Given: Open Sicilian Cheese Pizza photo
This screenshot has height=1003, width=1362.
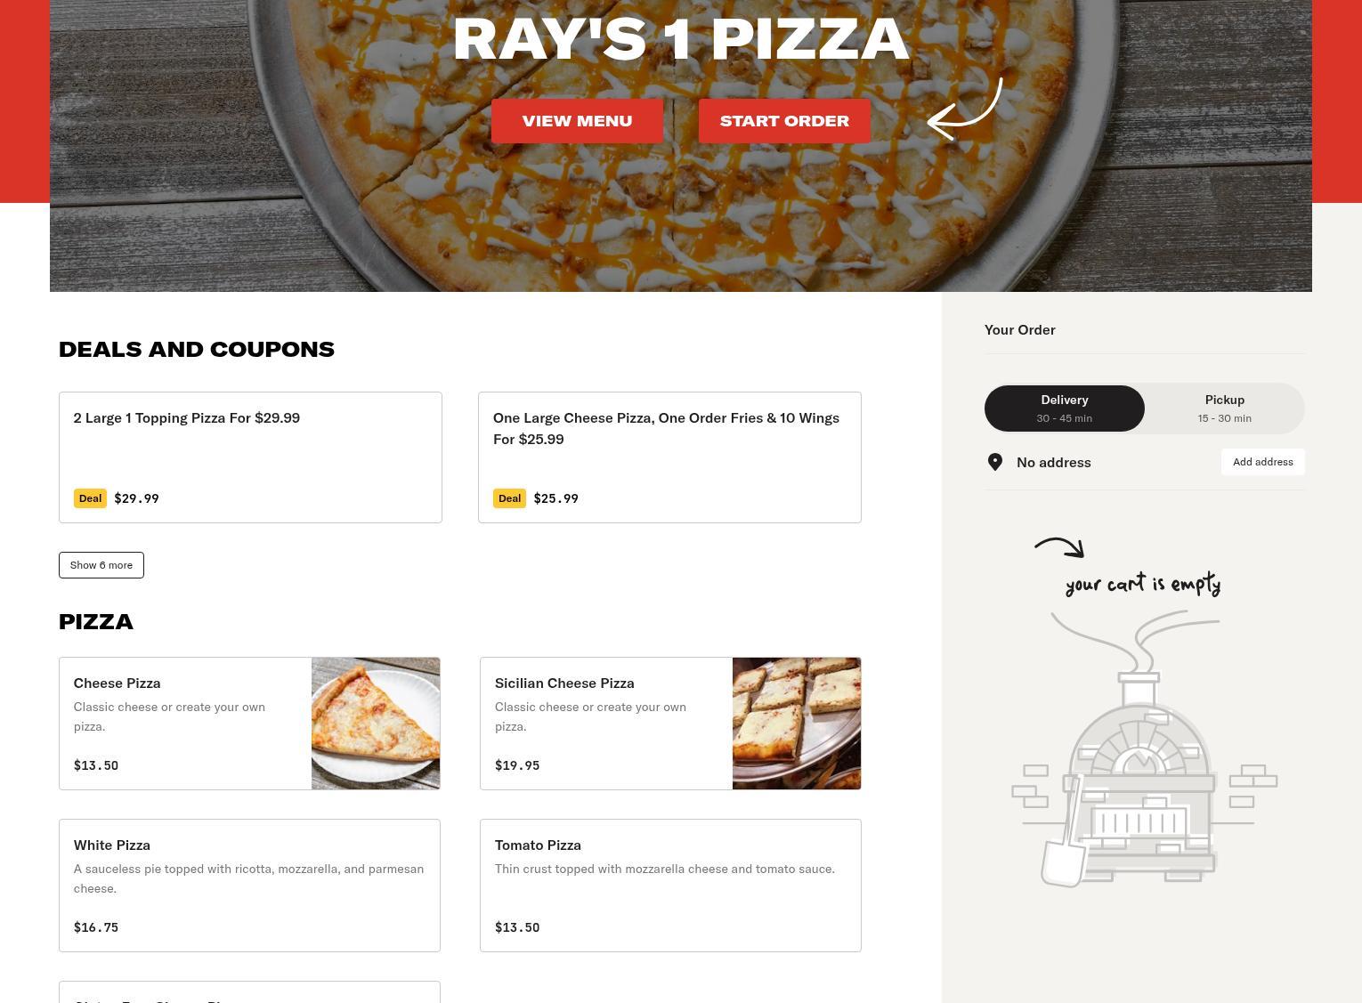Looking at the screenshot, I should [x=797, y=724].
